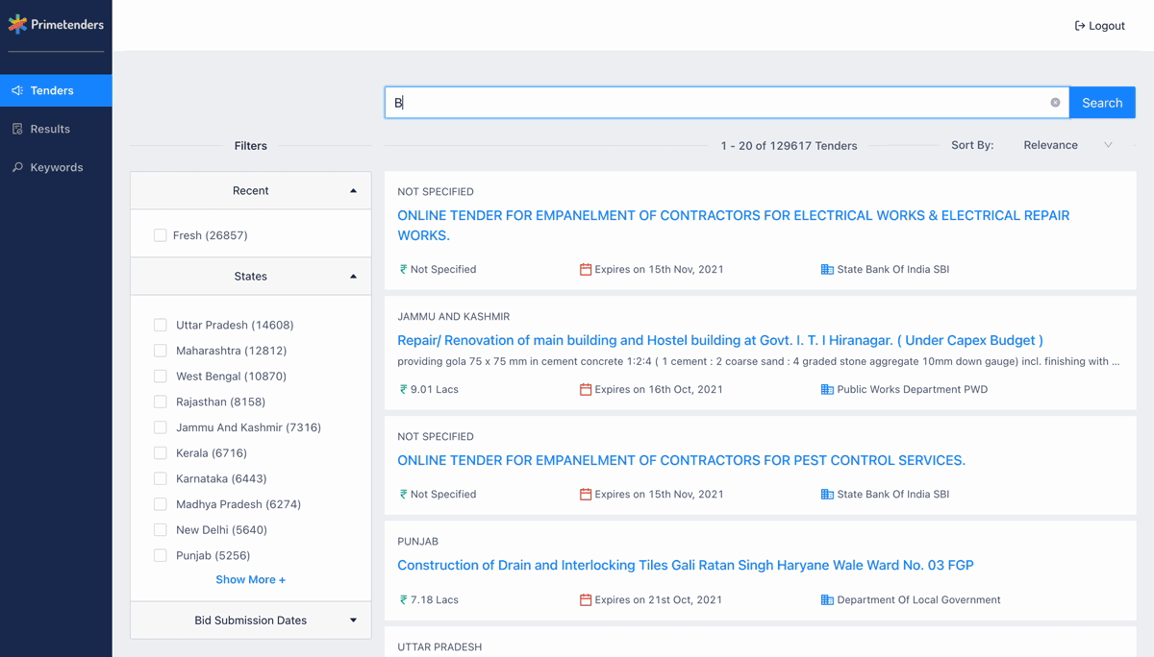Image resolution: width=1154 pixels, height=657 pixels.
Task: Expand the Bid Submission Dates section
Action: point(353,620)
